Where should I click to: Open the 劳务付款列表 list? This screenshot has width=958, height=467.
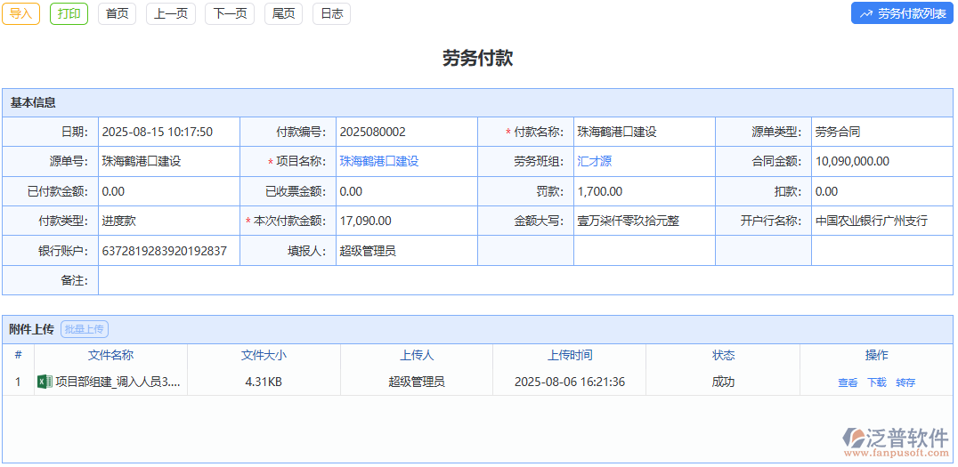click(x=902, y=13)
